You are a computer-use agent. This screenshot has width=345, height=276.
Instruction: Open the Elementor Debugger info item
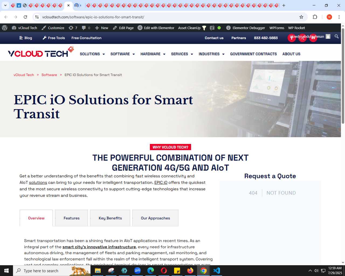pyautogui.click(x=246, y=28)
